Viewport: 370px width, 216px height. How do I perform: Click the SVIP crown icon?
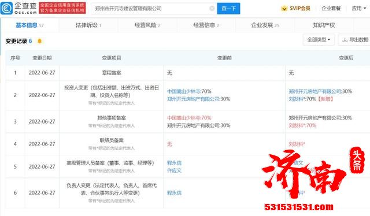coord(284,9)
